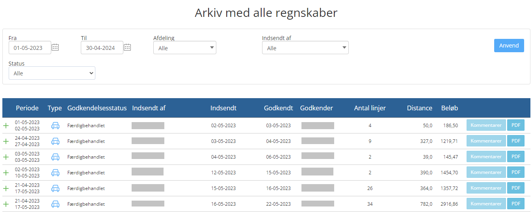
Task: Download PDF for the 186,50 row
Action: (516, 125)
